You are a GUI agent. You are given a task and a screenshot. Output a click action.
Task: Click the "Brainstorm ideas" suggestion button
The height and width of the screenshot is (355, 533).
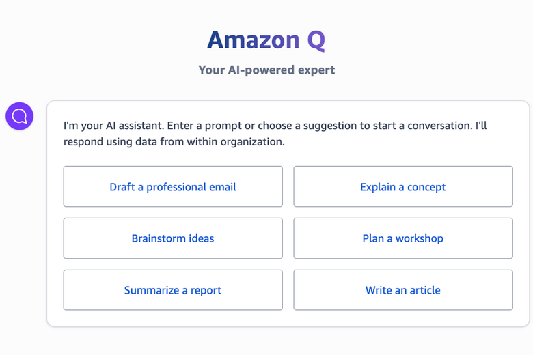[x=173, y=238]
